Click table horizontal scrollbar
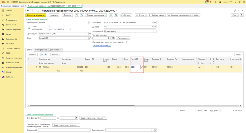This screenshot has height=133, width=246. (x=82, y=106)
